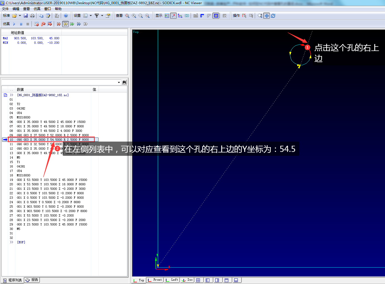The image size is (385, 284).
Task: Zoom out with the minus magnifier
Action: coord(141,16)
